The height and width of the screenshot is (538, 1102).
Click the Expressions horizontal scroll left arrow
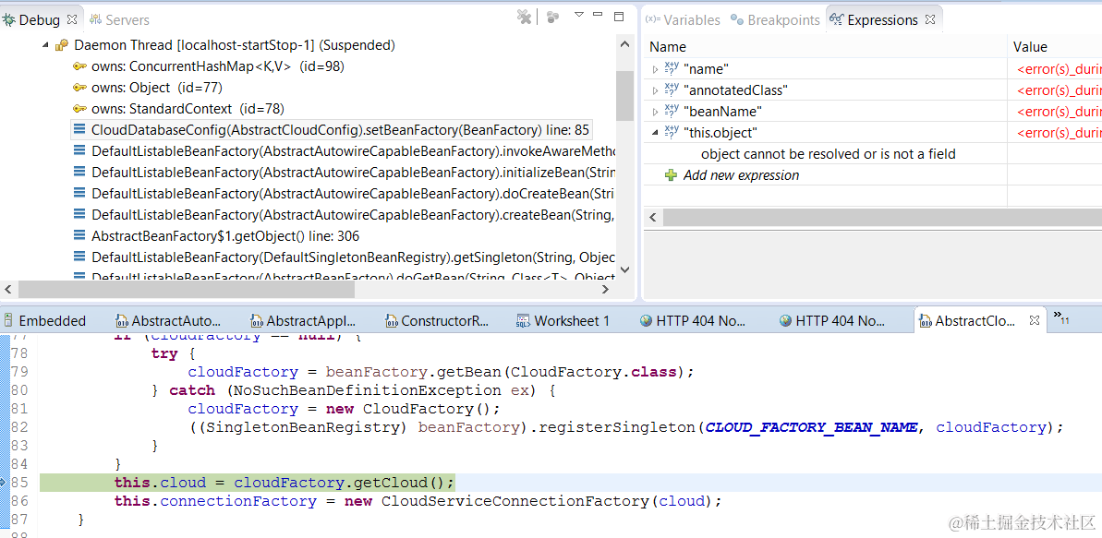(x=652, y=217)
